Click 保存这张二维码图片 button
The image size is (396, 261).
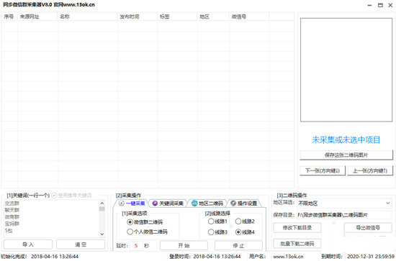point(346,155)
